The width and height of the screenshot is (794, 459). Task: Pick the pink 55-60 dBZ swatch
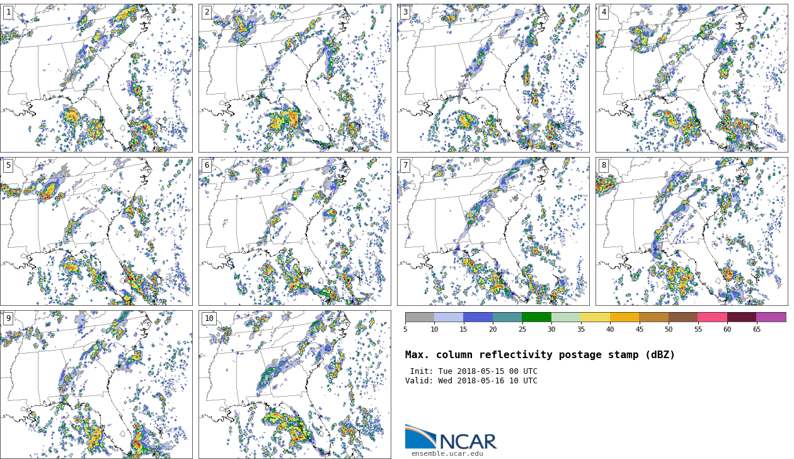click(x=712, y=317)
